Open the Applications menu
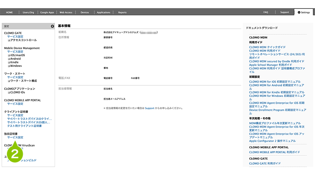 coord(103,12)
